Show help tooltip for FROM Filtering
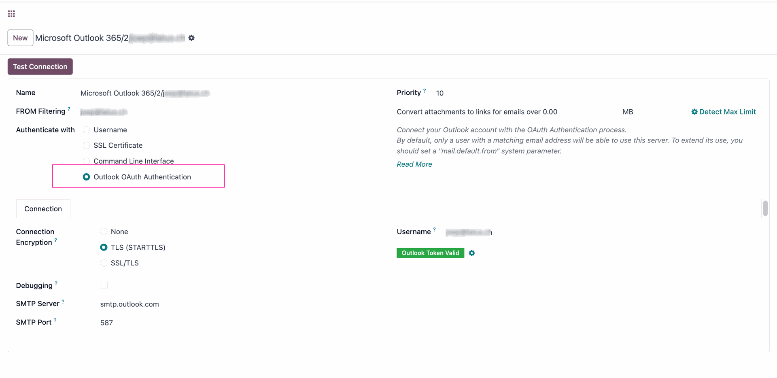Image resolution: width=777 pixels, height=378 pixels. [x=69, y=109]
